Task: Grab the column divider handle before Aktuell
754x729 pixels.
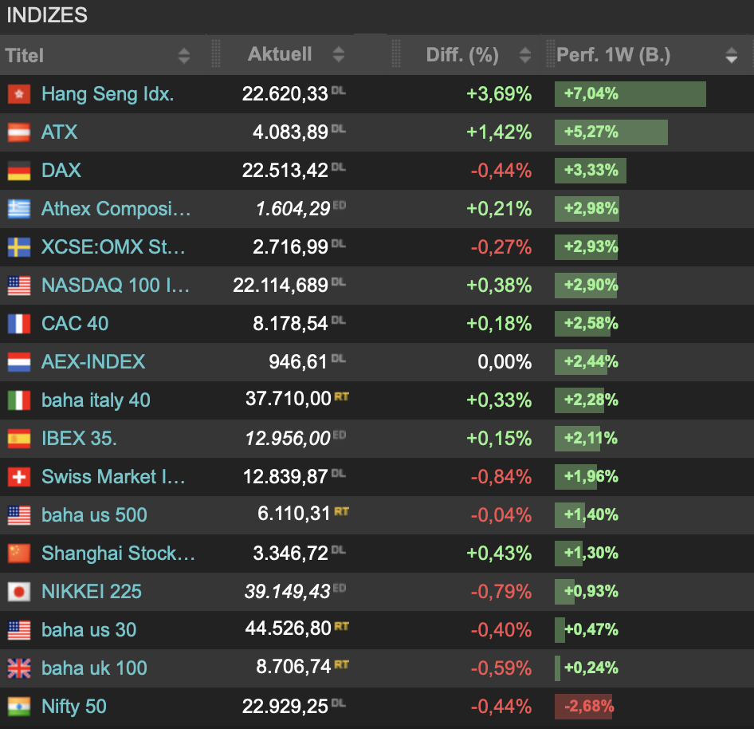Action: point(216,53)
